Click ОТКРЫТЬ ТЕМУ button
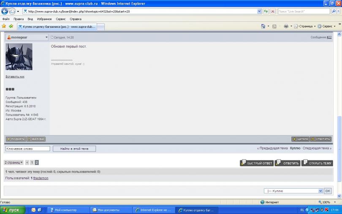This screenshot has height=214, width=342. click(x=317, y=163)
